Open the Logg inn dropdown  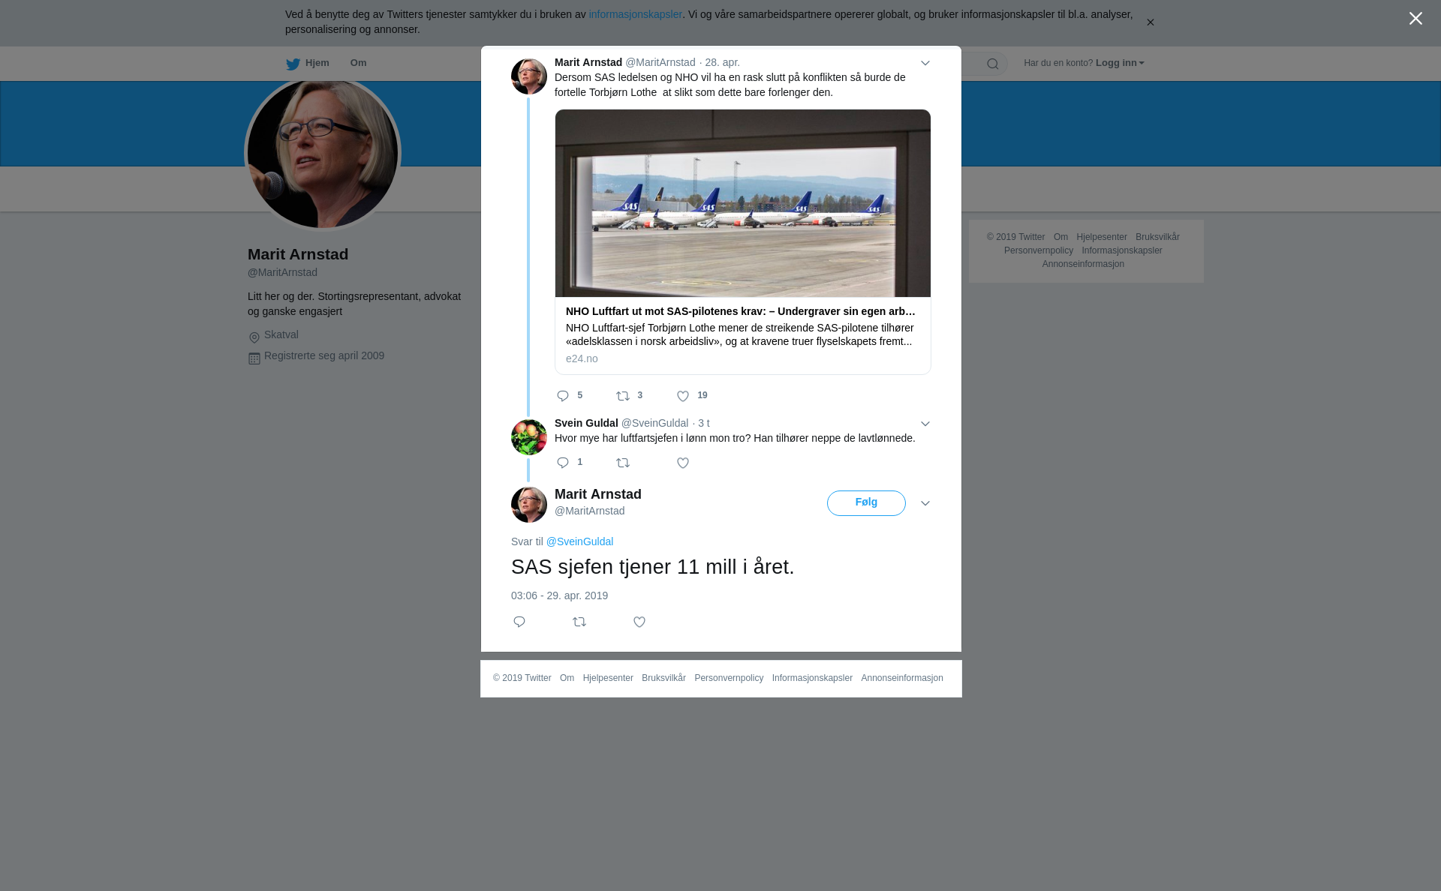[1120, 63]
